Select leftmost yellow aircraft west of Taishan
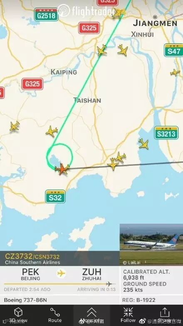 14,126
